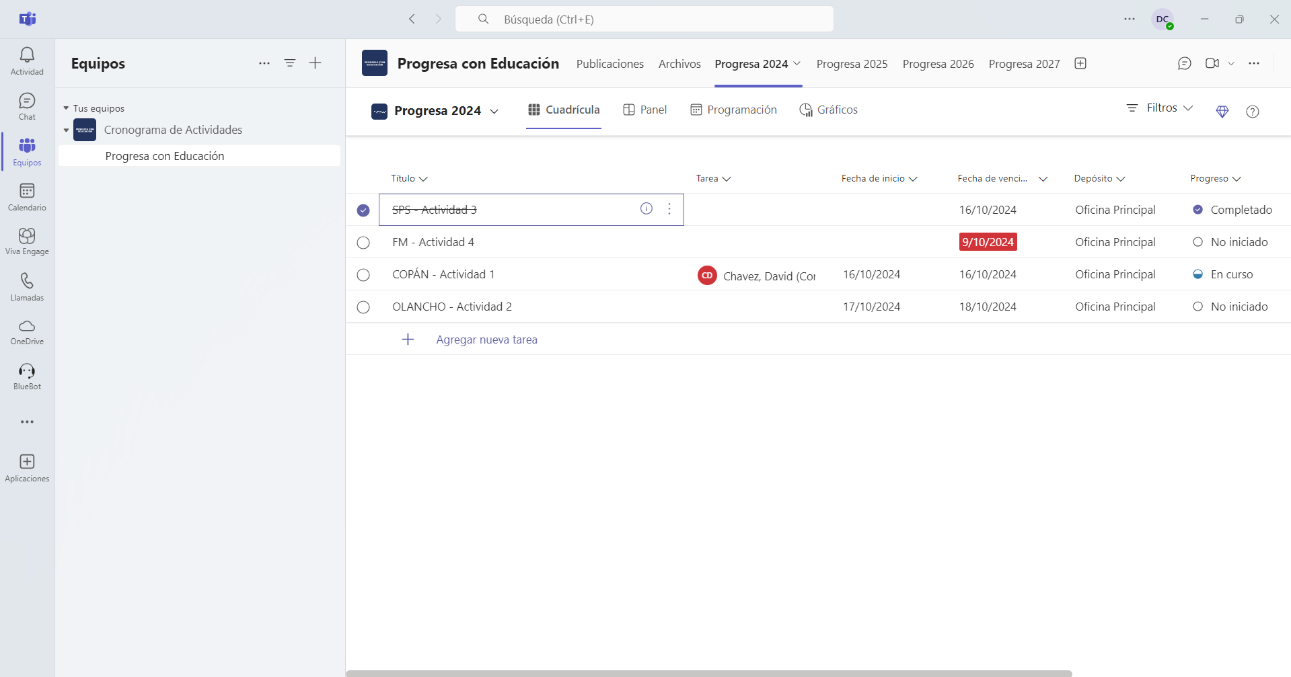Change COPÁN En curso progress status

tap(1222, 274)
